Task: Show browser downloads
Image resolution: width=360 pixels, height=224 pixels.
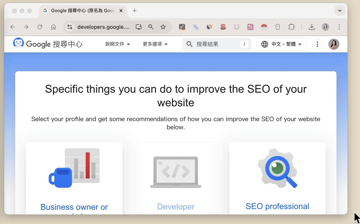Action: pos(312,27)
